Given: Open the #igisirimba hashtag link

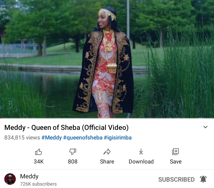Looking at the screenshot, I should pyautogui.click(x=118, y=138).
